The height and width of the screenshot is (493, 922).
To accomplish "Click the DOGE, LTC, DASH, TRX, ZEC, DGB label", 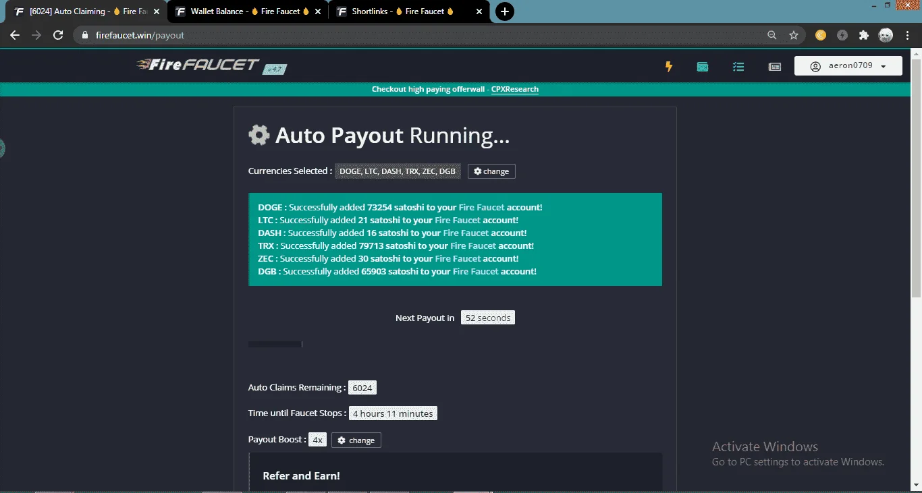I will (x=398, y=171).
